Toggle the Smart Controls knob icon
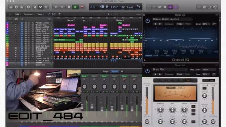 35,7
